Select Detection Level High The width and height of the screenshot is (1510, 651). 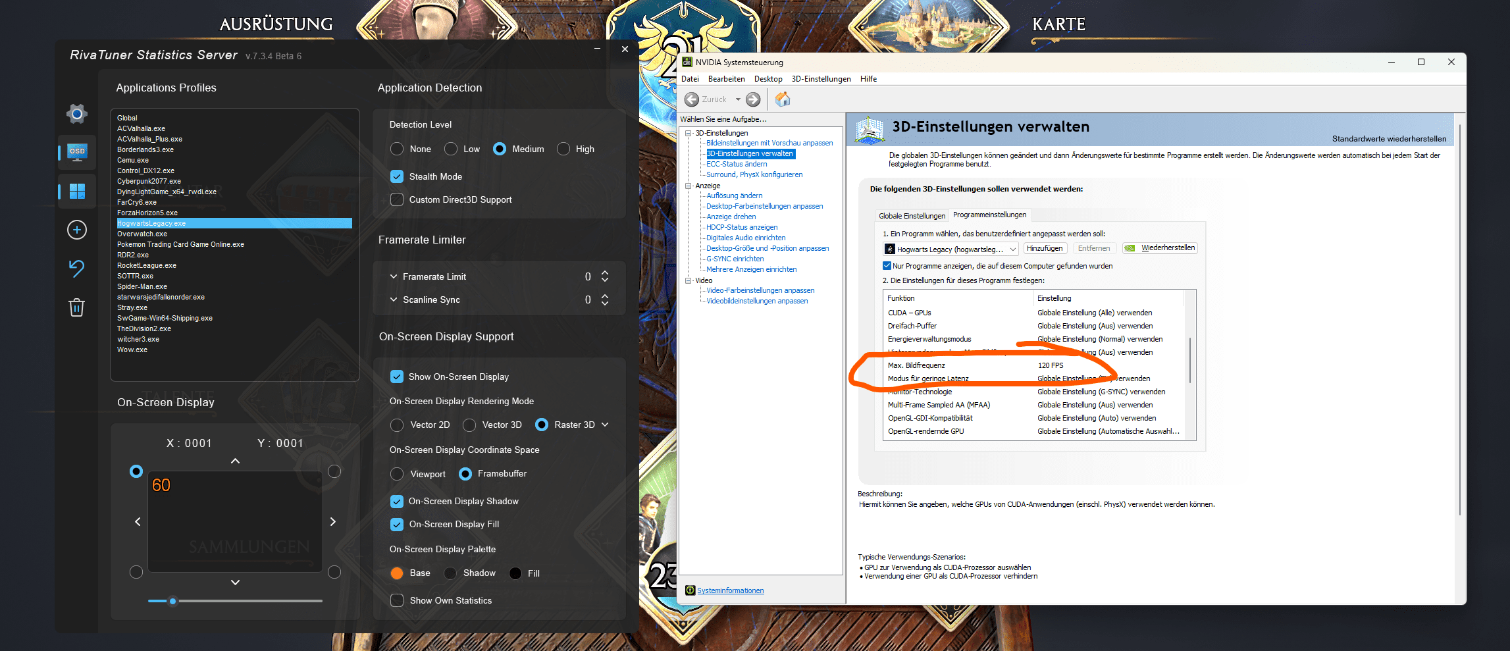click(563, 149)
